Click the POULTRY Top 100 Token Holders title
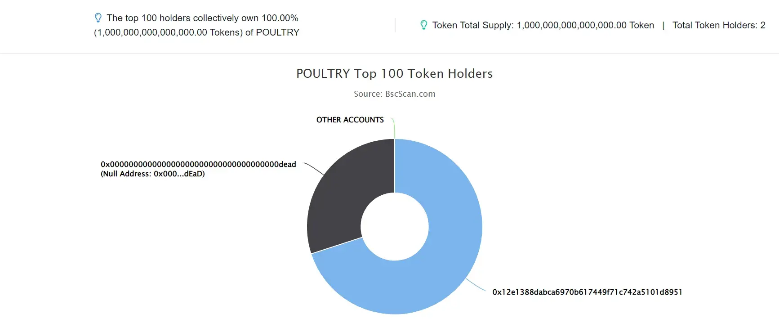 pyautogui.click(x=394, y=74)
